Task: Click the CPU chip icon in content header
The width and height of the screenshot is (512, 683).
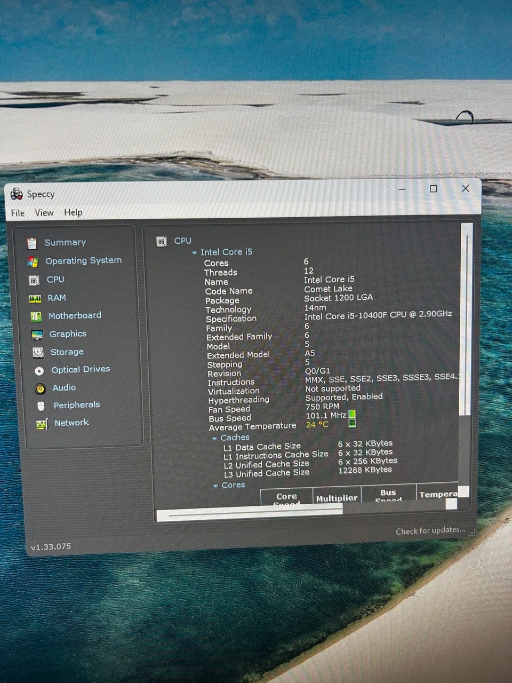Action: (x=162, y=242)
